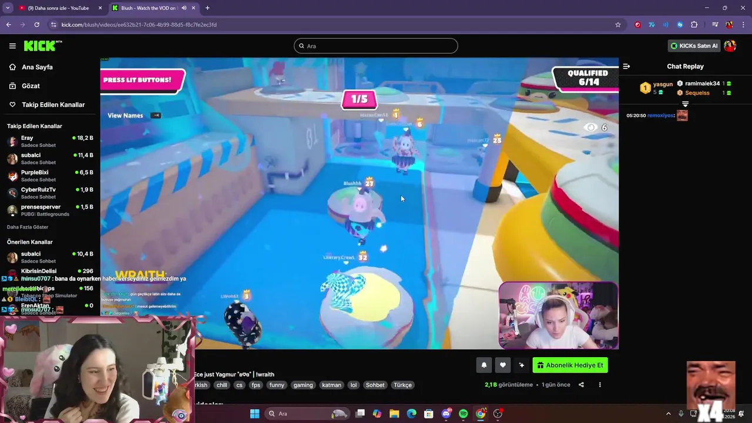Select the fps tag
This screenshot has width=752, height=423.
(x=256, y=385)
